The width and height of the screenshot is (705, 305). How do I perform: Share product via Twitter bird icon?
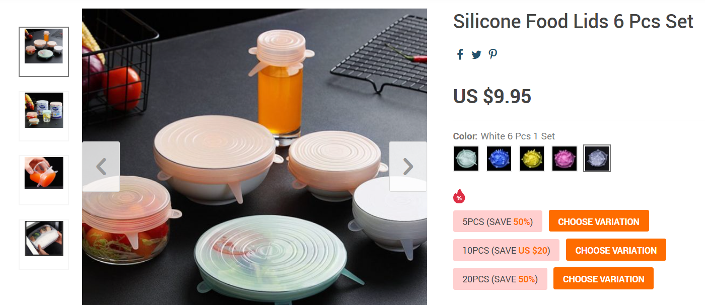pos(476,55)
